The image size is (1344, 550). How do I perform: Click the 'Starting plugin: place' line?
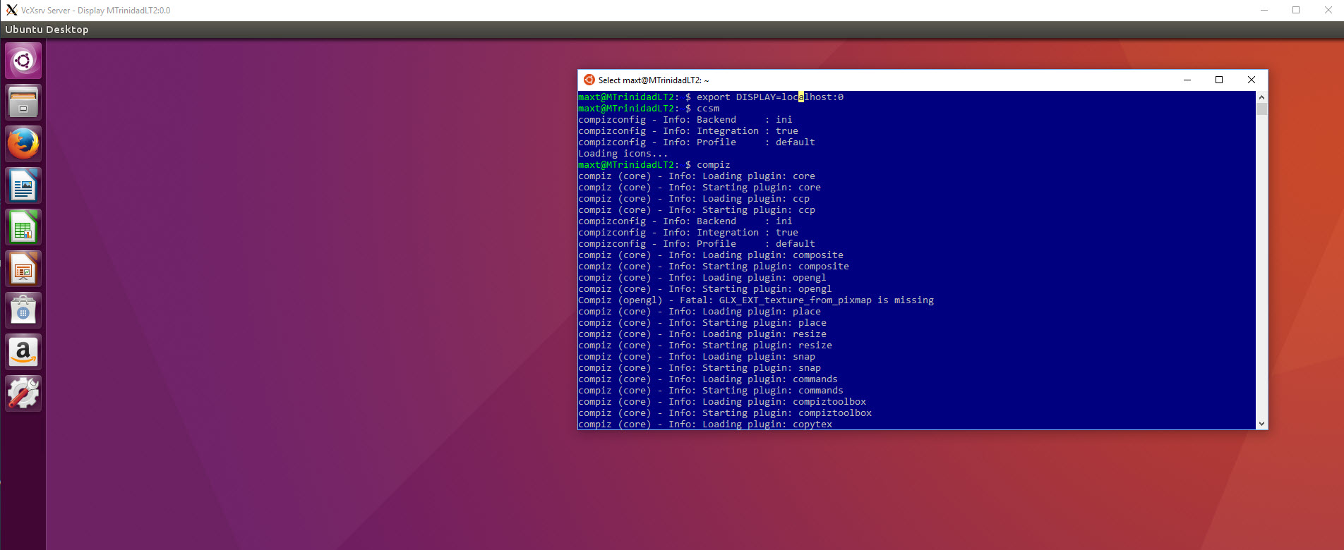(702, 323)
